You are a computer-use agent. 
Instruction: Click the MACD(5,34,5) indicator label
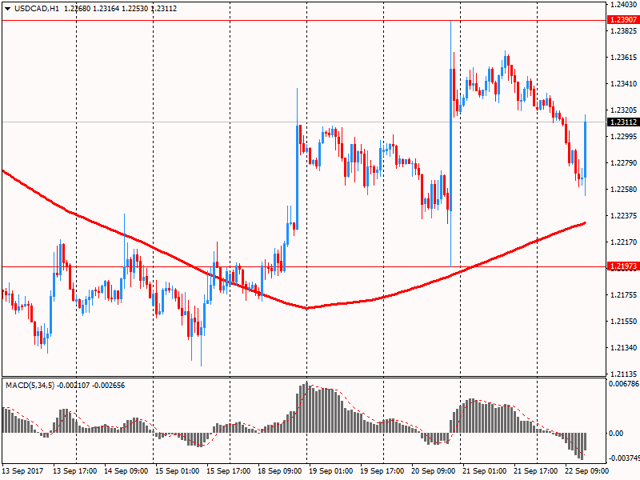[30, 386]
